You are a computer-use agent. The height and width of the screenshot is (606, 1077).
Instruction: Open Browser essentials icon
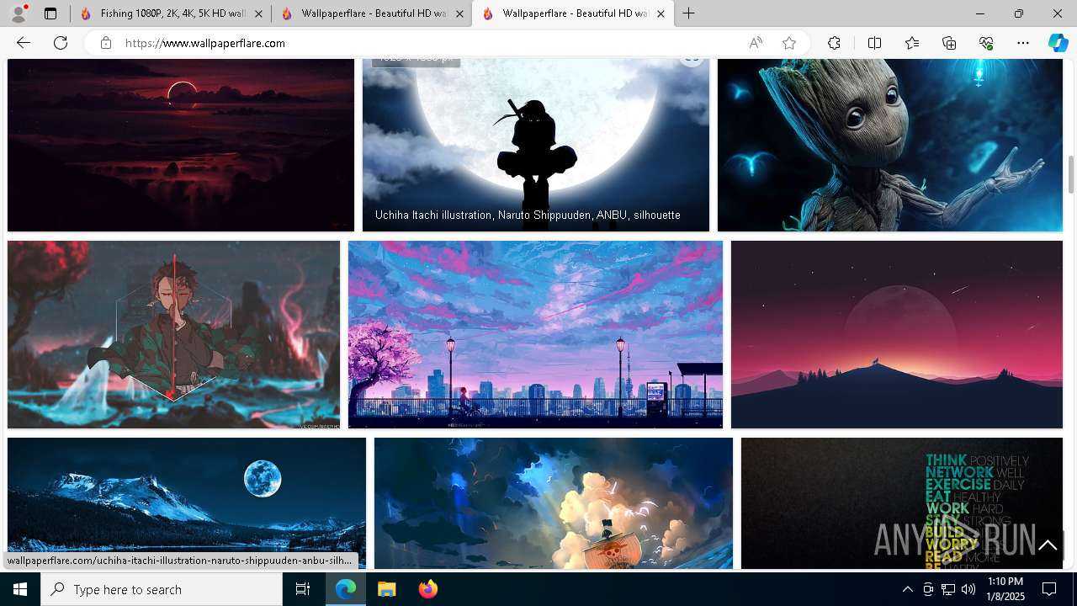pos(986,43)
